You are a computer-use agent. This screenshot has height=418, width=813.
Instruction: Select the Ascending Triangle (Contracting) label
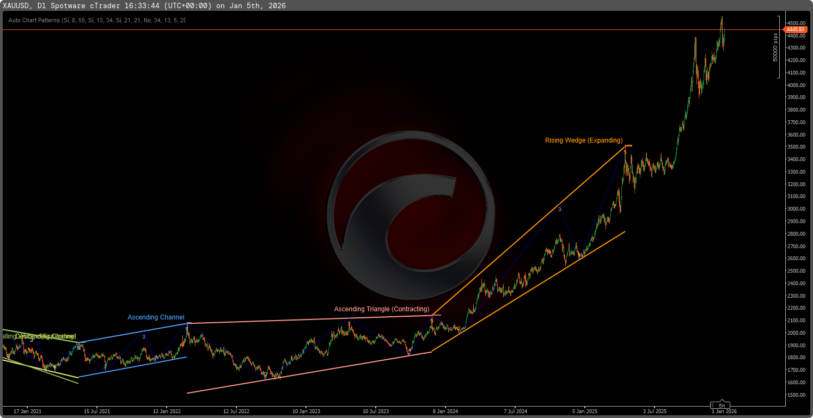(x=382, y=309)
